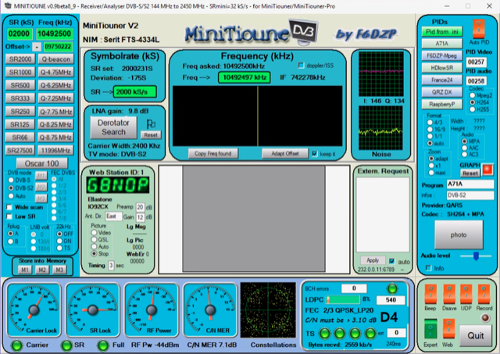The width and height of the screenshot is (500, 354).
Task: Click the SR (kS) input field
Action: click(19, 34)
